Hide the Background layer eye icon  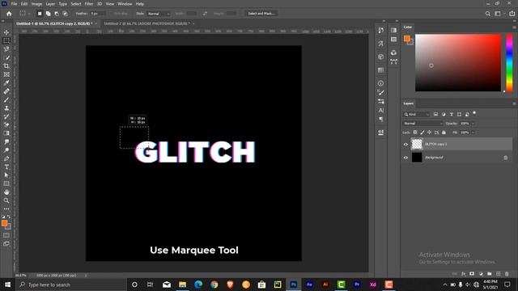click(x=405, y=158)
